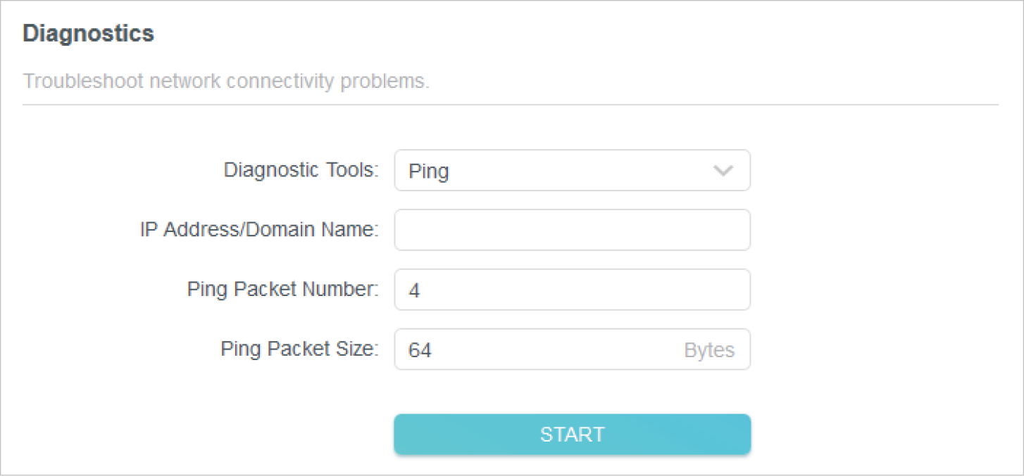Focus the IP Address/Domain Name field
Image resolution: width=1024 pixels, height=476 pixels.
[572, 230]
